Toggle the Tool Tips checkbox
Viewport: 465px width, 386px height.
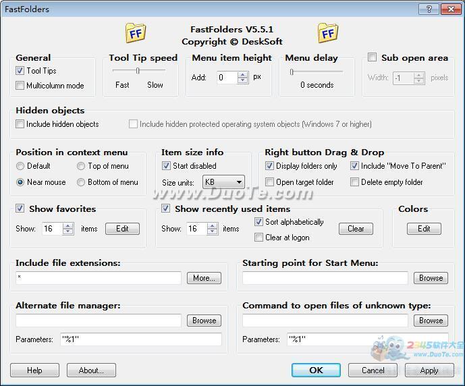20,71
